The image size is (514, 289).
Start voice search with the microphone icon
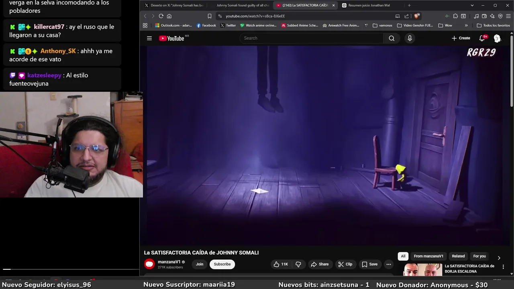pyautogui.click(x=410, y=38)
